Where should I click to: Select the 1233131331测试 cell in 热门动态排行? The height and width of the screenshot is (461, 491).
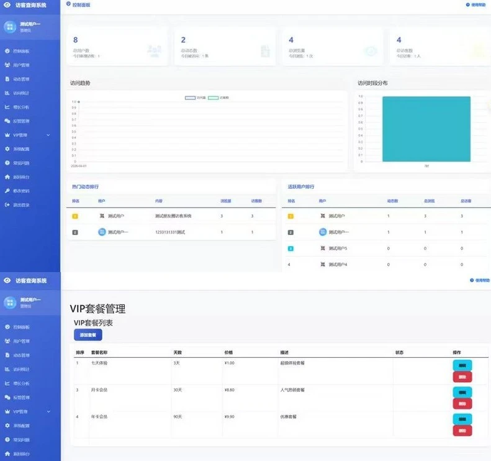170,232
